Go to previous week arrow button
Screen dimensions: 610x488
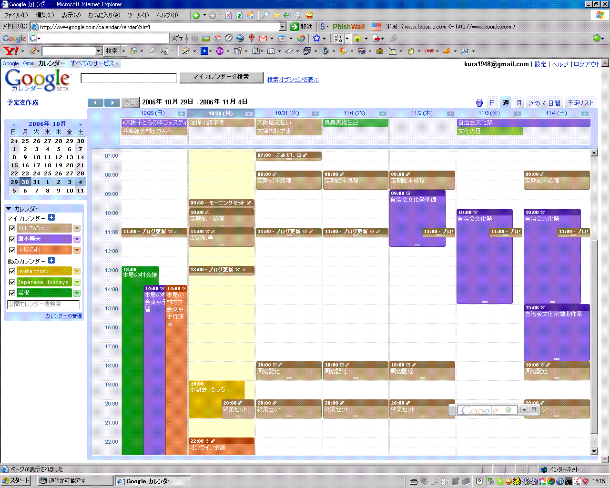tap(95, 102)
